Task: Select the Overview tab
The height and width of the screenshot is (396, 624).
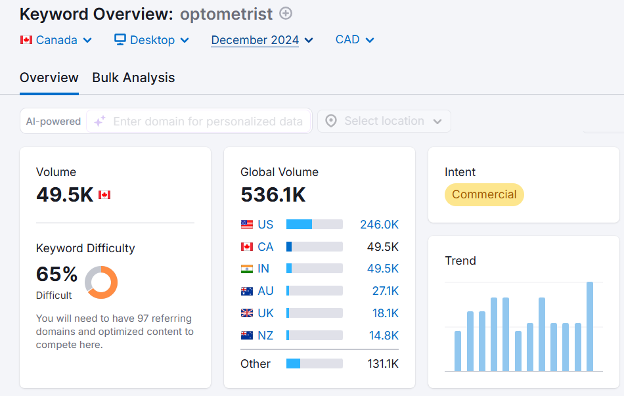Action: 49,77
